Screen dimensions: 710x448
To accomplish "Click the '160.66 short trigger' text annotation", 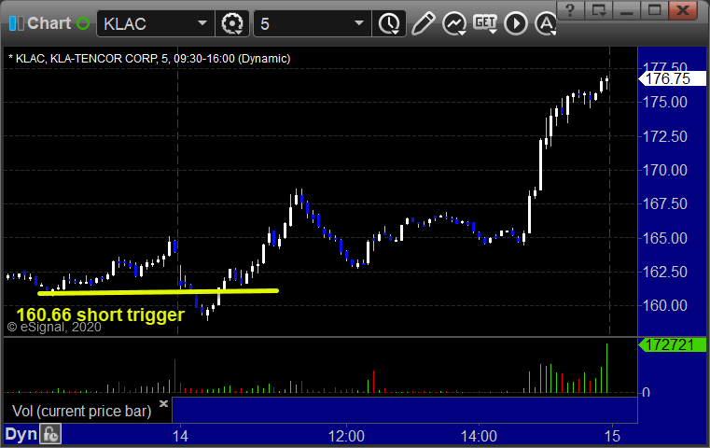I will coord(101,315).
